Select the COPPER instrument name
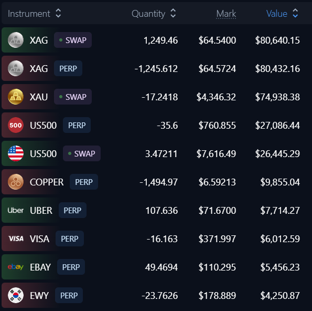The height and width of the screenshot is (311, 312). 47,182
